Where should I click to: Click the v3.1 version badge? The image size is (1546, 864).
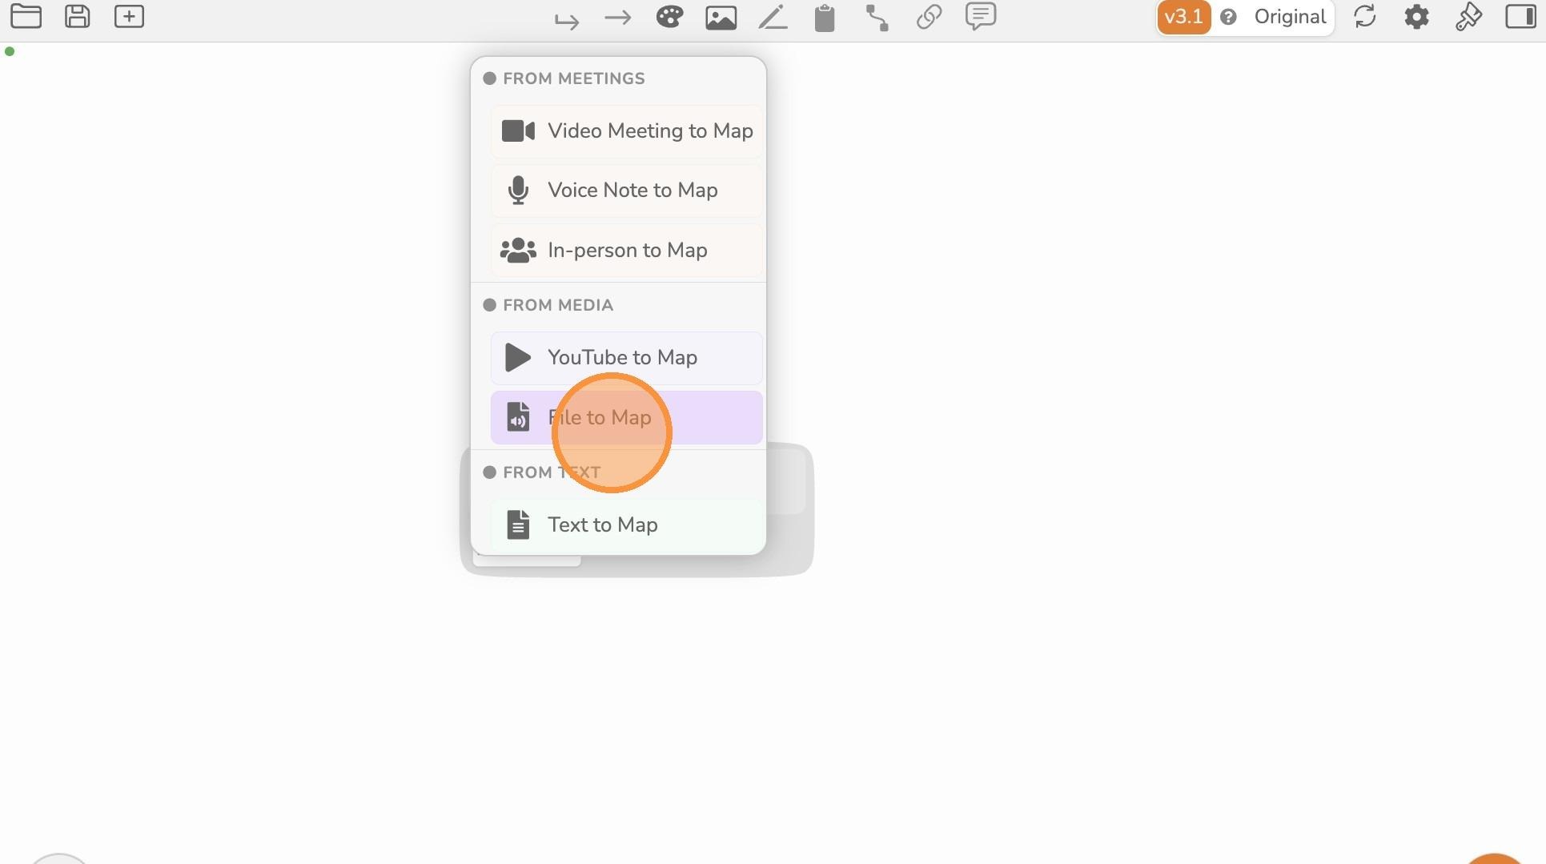[1183, 17]
